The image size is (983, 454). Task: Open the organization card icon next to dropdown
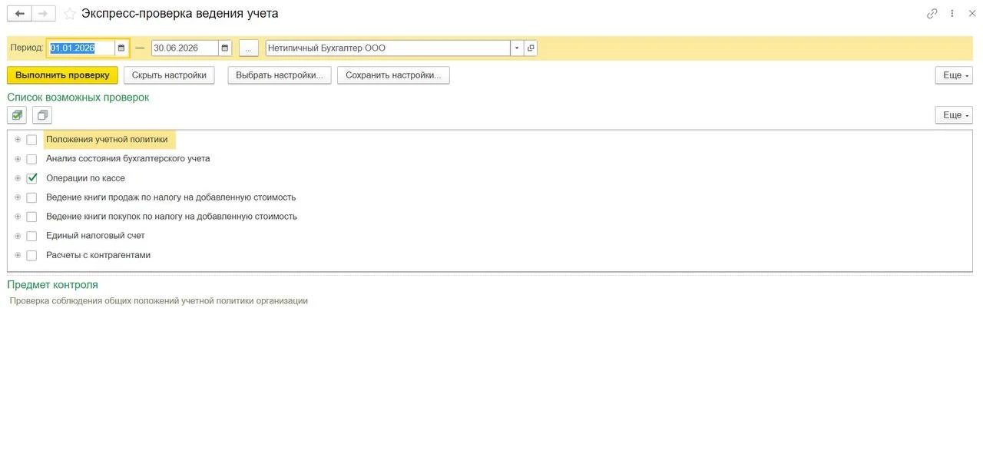pos(531,48)
